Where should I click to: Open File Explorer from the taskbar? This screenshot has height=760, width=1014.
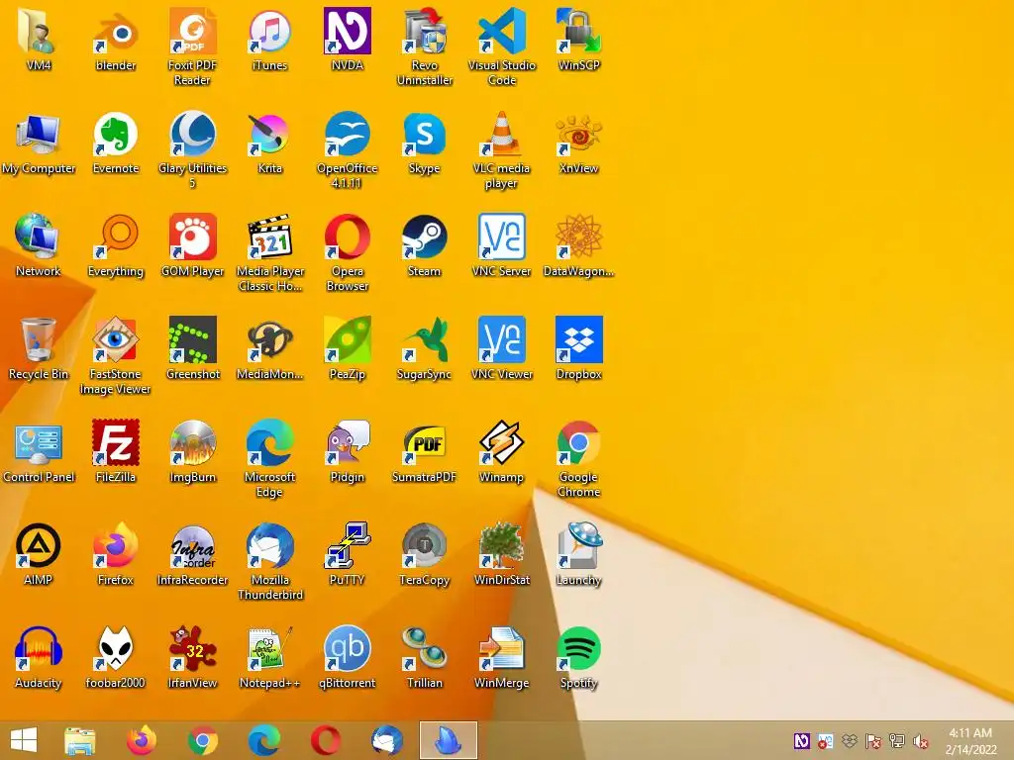(x=80, y=740)
